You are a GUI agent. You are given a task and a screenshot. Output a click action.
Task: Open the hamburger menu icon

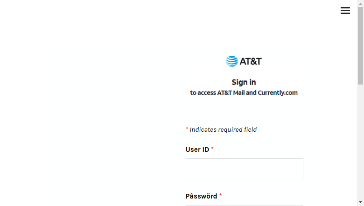coord(345,10)
